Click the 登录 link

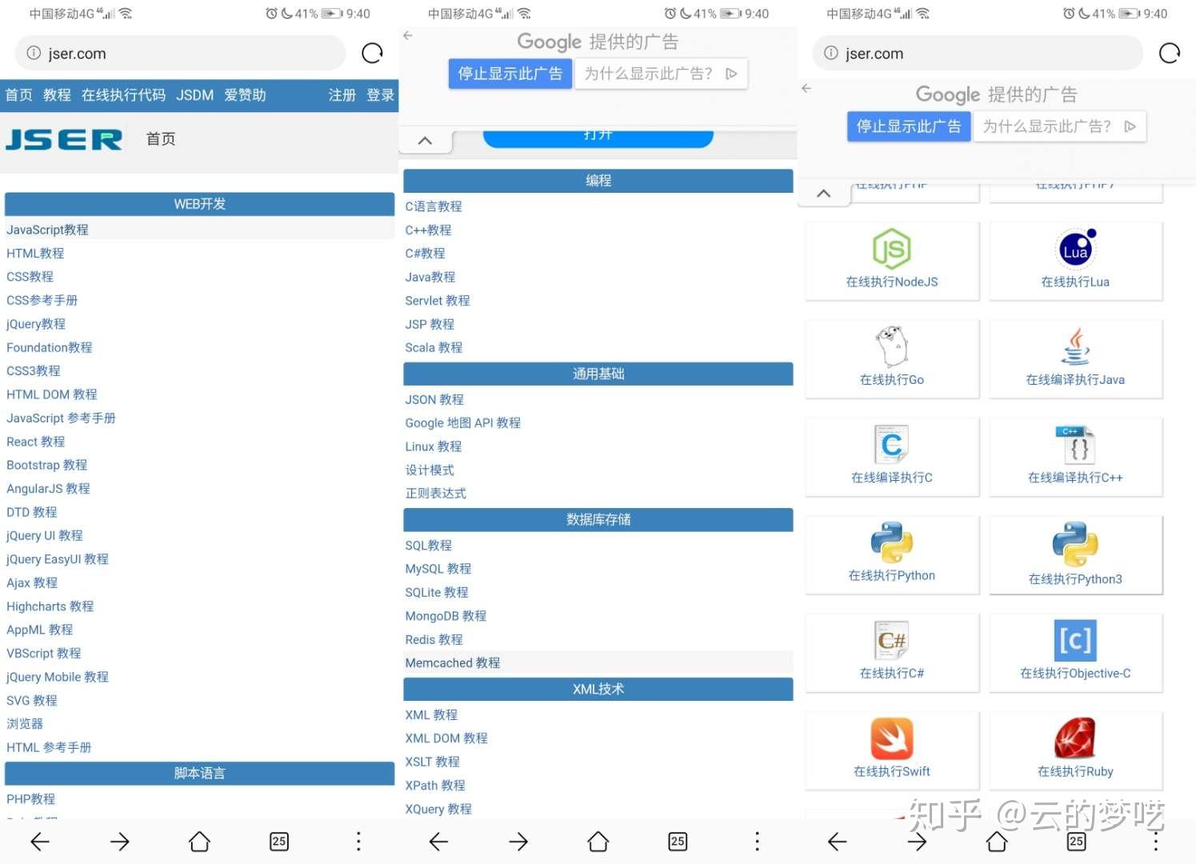382,95
